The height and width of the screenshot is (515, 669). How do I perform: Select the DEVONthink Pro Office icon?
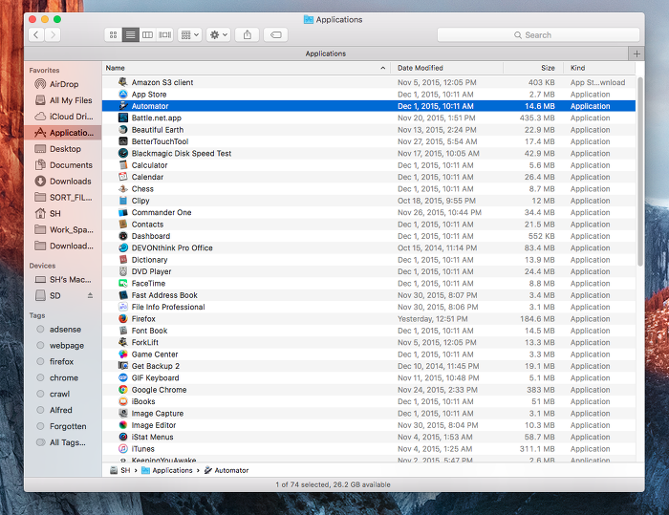(123, 247)
